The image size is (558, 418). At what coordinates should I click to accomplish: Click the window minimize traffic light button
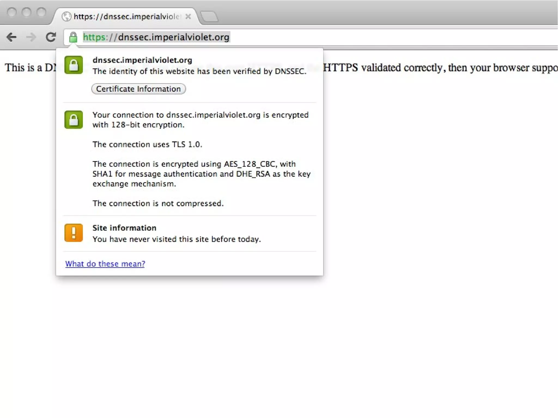pos(26,12)
